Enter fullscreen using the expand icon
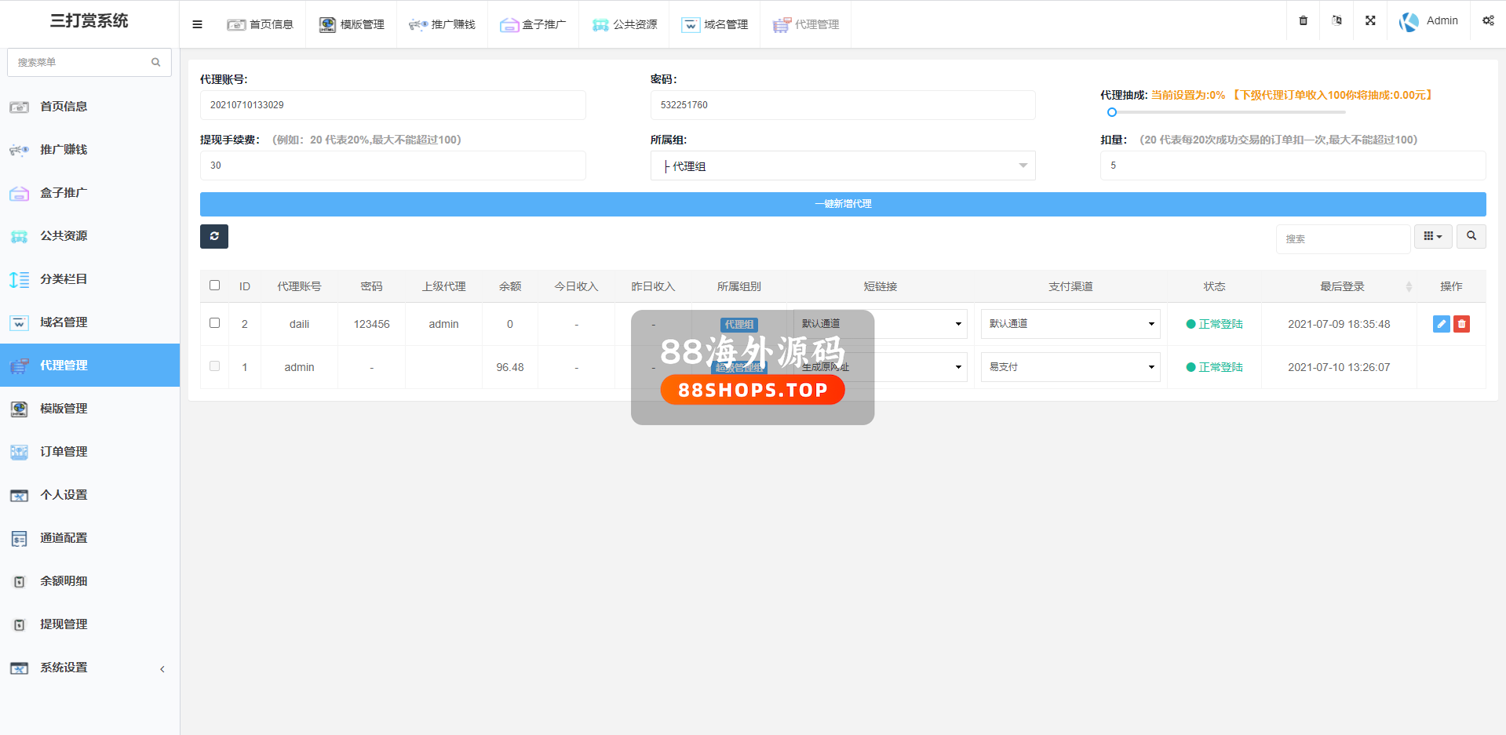Screen dimensions: 1506x735 (x=1369, y=21)
